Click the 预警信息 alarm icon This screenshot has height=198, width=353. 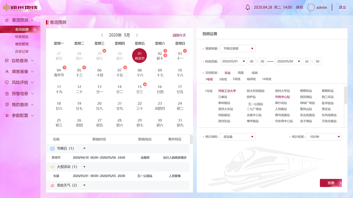point(7,94)
